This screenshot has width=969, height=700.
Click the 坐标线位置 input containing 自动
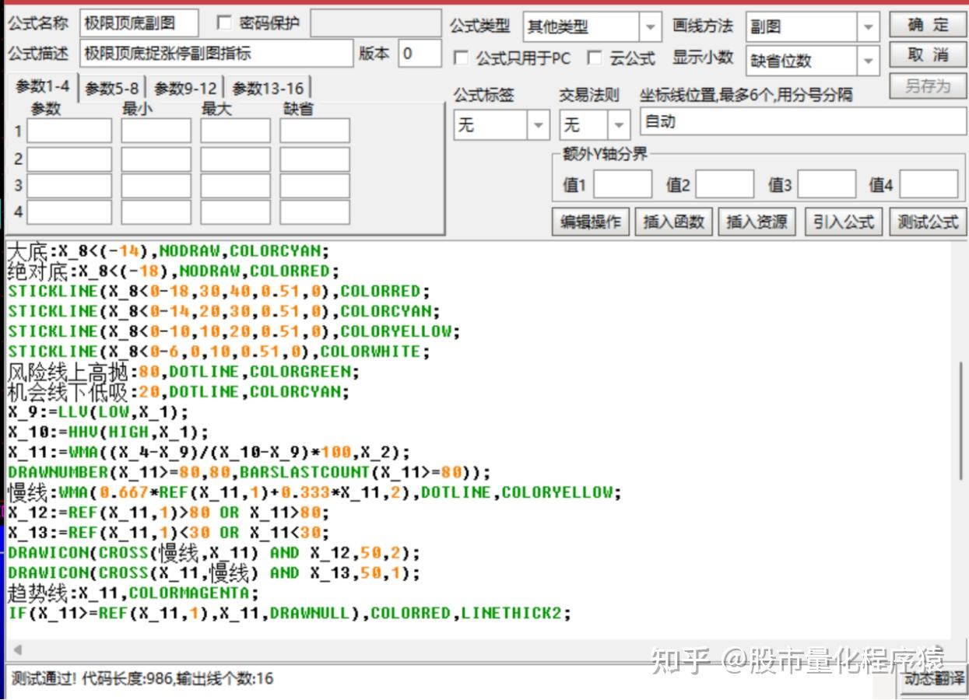[x=802, y=121]
